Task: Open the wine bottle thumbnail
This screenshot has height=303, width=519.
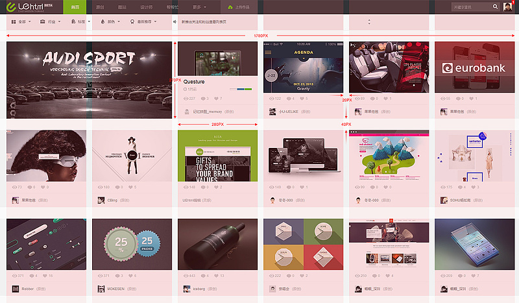Action: click(x=217, y=244)
